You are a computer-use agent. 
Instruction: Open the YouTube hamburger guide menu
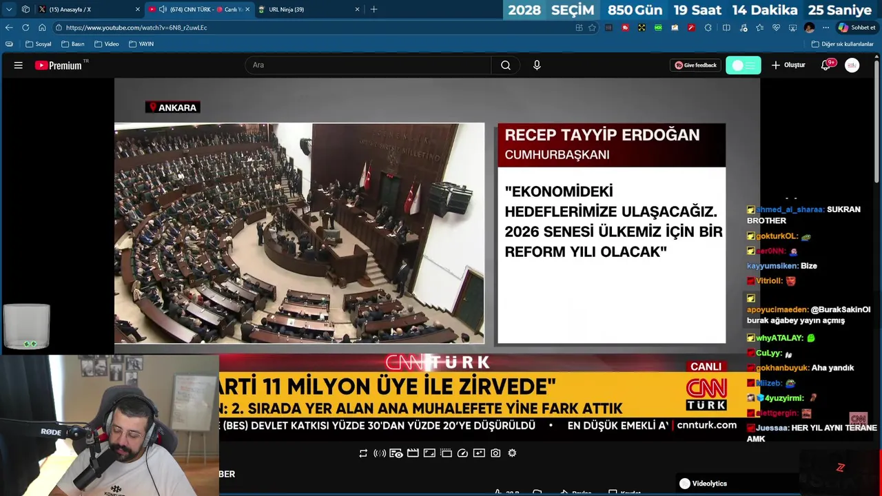coord(19,65)
